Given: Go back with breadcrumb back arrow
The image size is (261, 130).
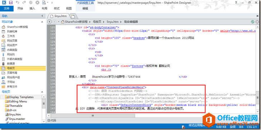Looking at the screenshot, I should click(x=49, y=22).
